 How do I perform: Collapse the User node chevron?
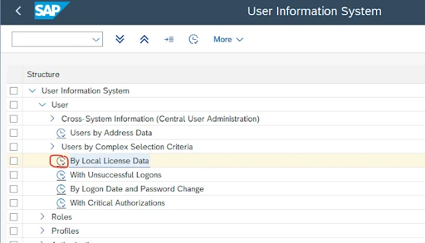coord(42,104)
